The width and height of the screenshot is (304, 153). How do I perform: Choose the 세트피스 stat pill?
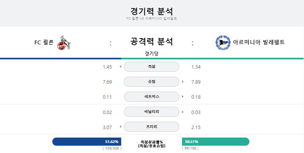tap(151, 97)
